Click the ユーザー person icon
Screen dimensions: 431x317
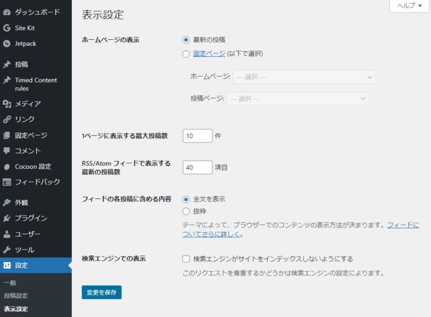click(7, 234)
